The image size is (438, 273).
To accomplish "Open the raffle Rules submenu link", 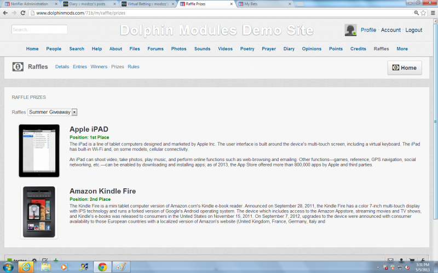I will tap(134, 67).
